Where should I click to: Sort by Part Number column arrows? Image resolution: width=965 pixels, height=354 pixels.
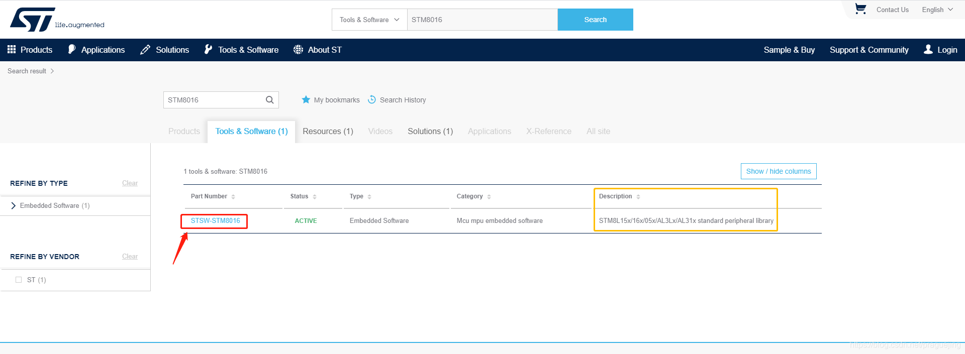[x=233, y=197]
